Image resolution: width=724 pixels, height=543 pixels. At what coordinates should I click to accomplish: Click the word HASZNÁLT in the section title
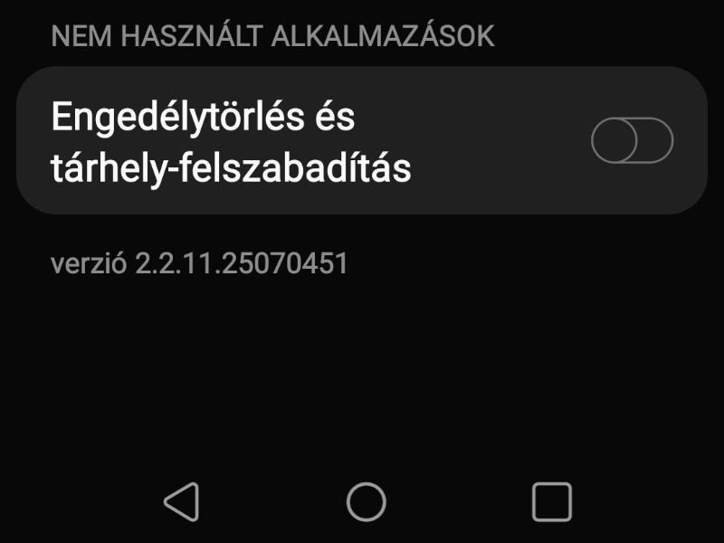click(192, 36)
